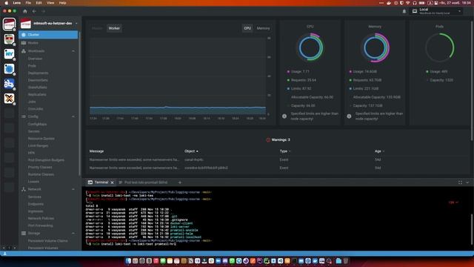Click the Wi-Fi icon in the menu bar
Screen dimensions: 474x267
(408, 3)
